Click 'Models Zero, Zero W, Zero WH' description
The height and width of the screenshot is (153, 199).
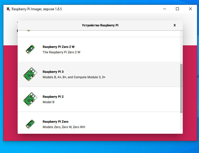coord(64,127)
